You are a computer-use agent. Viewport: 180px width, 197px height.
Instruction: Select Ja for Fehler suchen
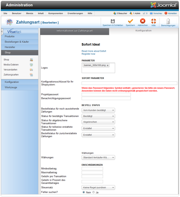pyautogui.click(x=93, y=192)
